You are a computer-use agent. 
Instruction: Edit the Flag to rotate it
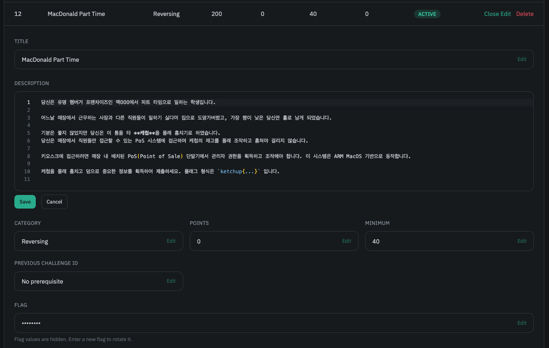522,323
